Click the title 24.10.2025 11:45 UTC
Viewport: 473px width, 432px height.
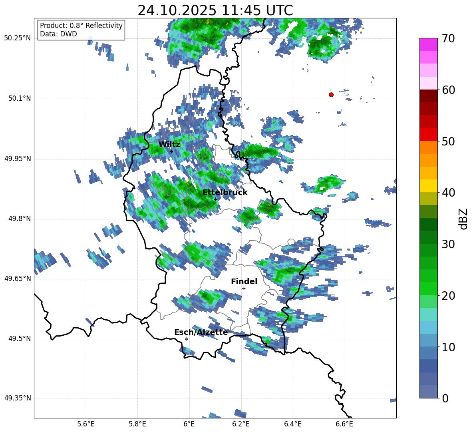tap(215, 10)
